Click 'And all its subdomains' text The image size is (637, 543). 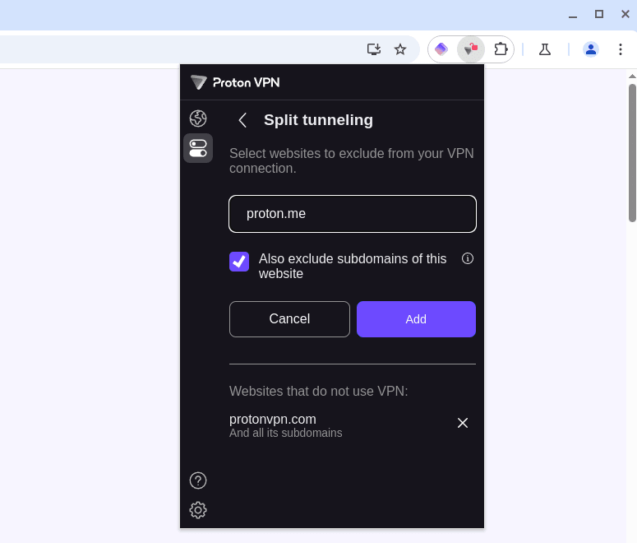(285, 433)
